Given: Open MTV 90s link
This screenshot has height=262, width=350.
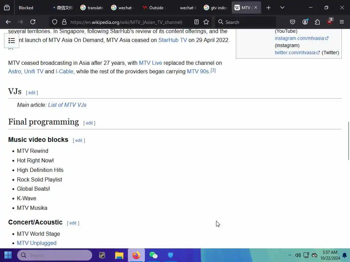Looking at the screenshot, I should (x=198, y=71).
